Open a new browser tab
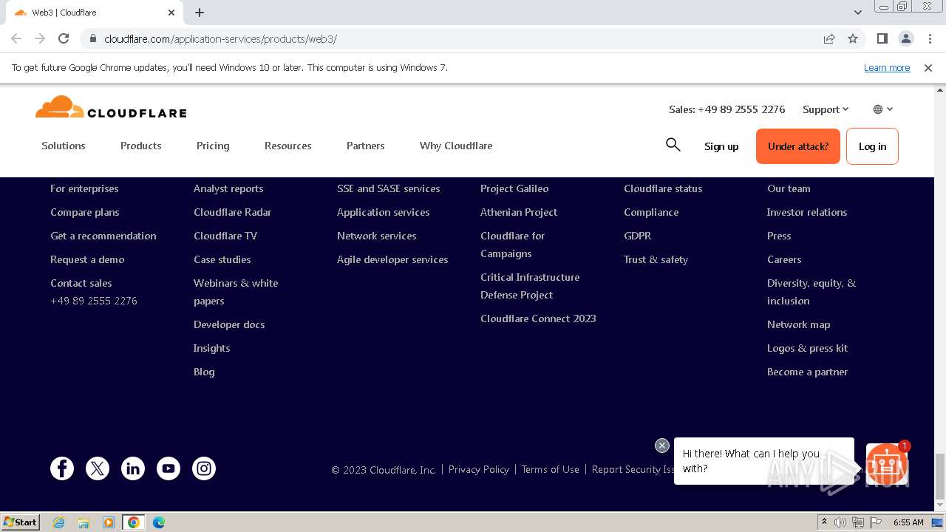946x532 pixels. (200, 13)
